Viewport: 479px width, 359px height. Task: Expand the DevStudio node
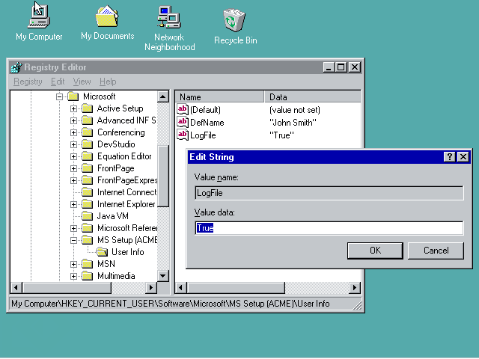coord(73,144)
